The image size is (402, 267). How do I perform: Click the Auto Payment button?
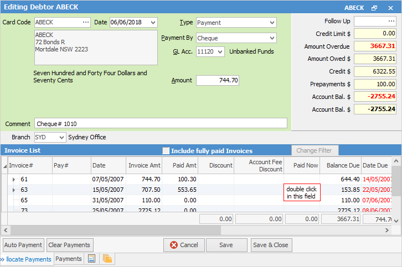point(23,245)
